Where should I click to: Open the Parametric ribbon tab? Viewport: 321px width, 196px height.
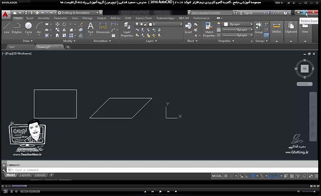click(61, 18)
